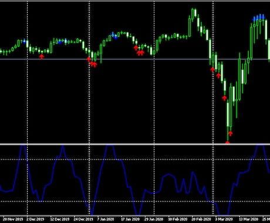270x223 pixels.
Task: Click the "10 Feb 2020" date label
Action: click(178, 219)
